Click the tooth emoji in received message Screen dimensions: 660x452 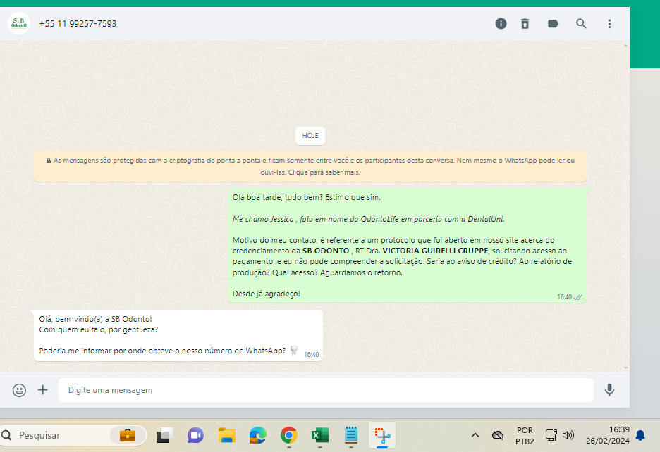pyautogui.click(x=294, y=350)
